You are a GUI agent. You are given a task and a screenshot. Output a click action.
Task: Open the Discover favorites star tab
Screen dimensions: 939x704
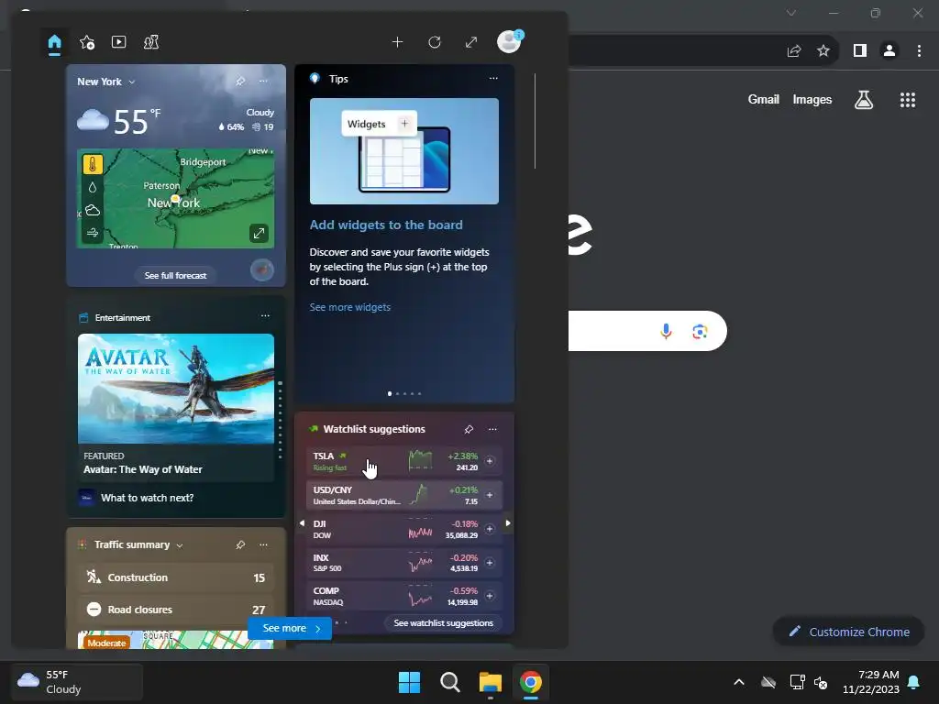pos(87,42)
